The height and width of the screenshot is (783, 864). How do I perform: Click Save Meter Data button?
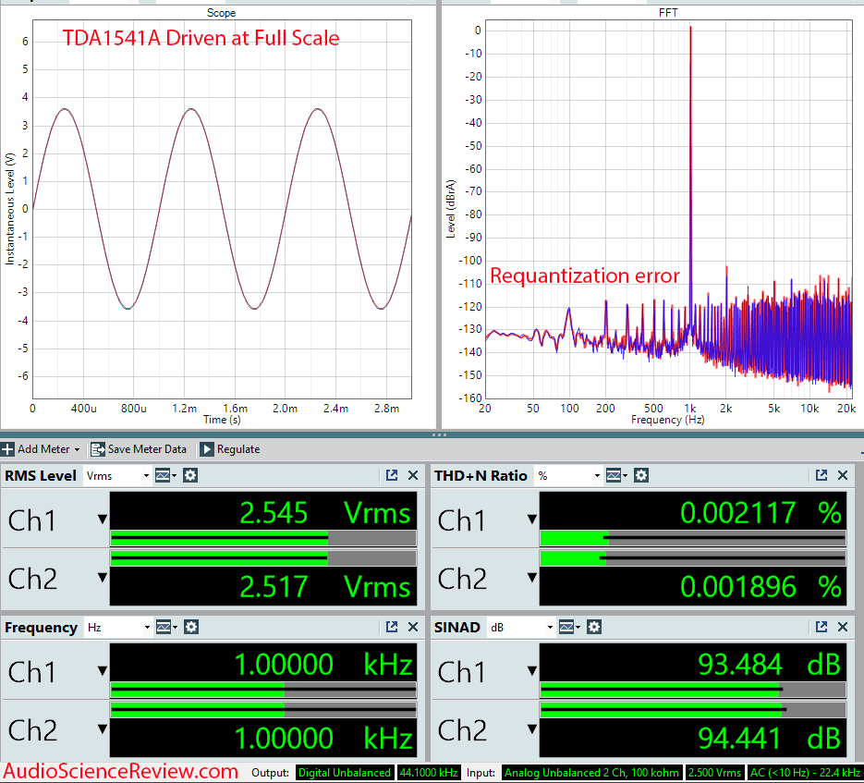(139, 449)
